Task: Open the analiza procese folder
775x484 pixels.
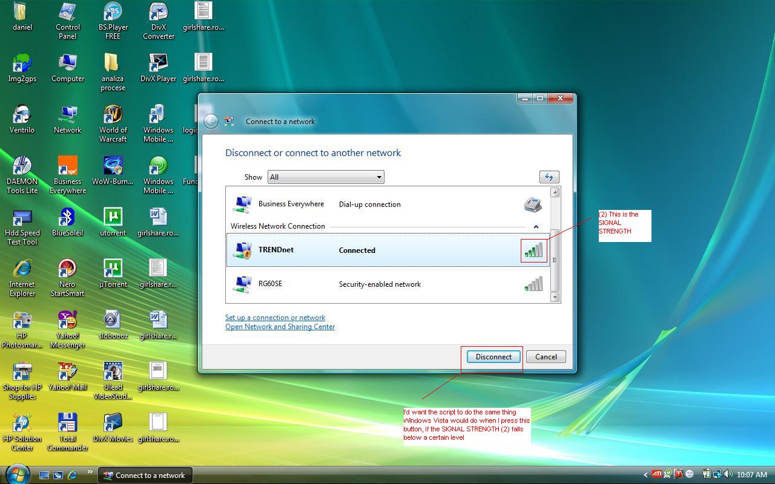Action: (x=113, y=72)
